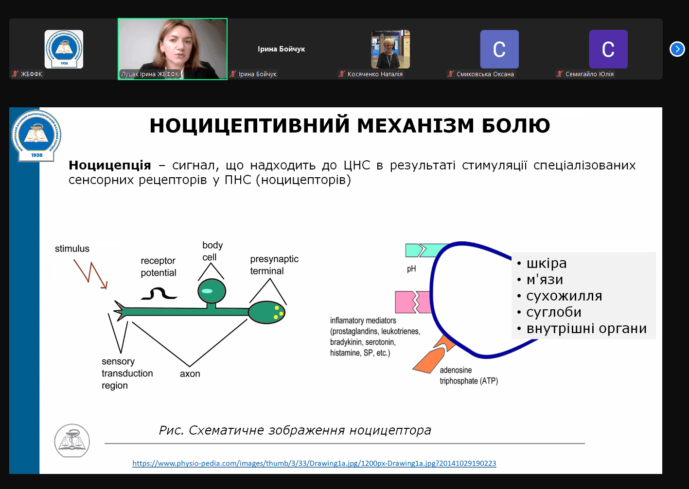Click bullet item сухожилля
This screenshot has height=489, width=689.
tap(564, 296)
